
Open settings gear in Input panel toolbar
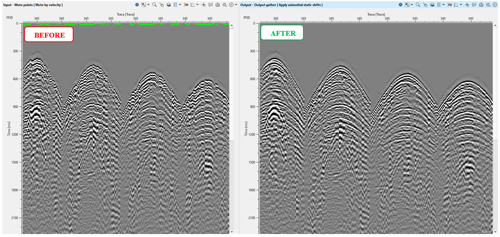137,5
